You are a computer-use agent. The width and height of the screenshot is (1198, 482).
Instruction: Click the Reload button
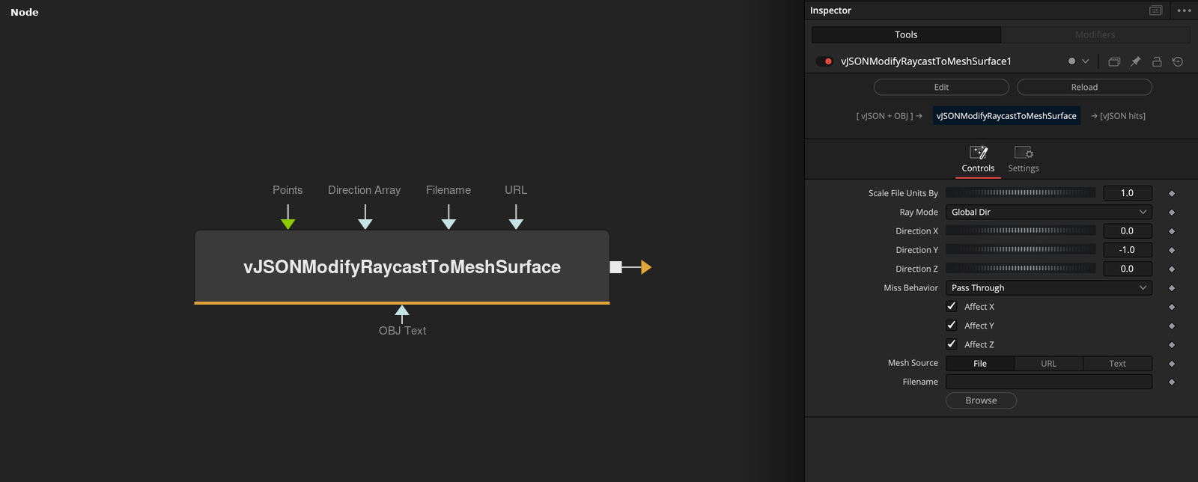pyautogui.click(x=1084, y=88)
